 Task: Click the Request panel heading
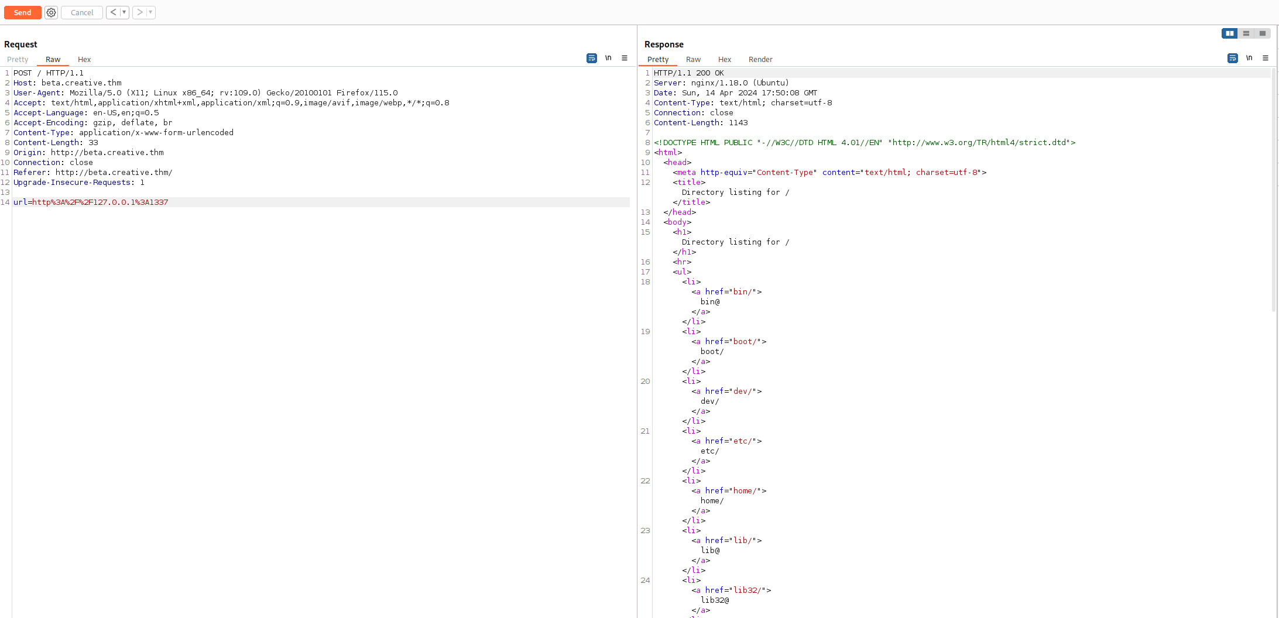coord(20,44)
